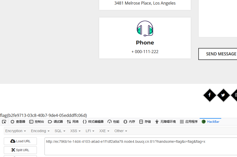Click the headphone Phone icon
This screenshot has width=237, height=157.
pyautogui.click(x=145, y=28)
